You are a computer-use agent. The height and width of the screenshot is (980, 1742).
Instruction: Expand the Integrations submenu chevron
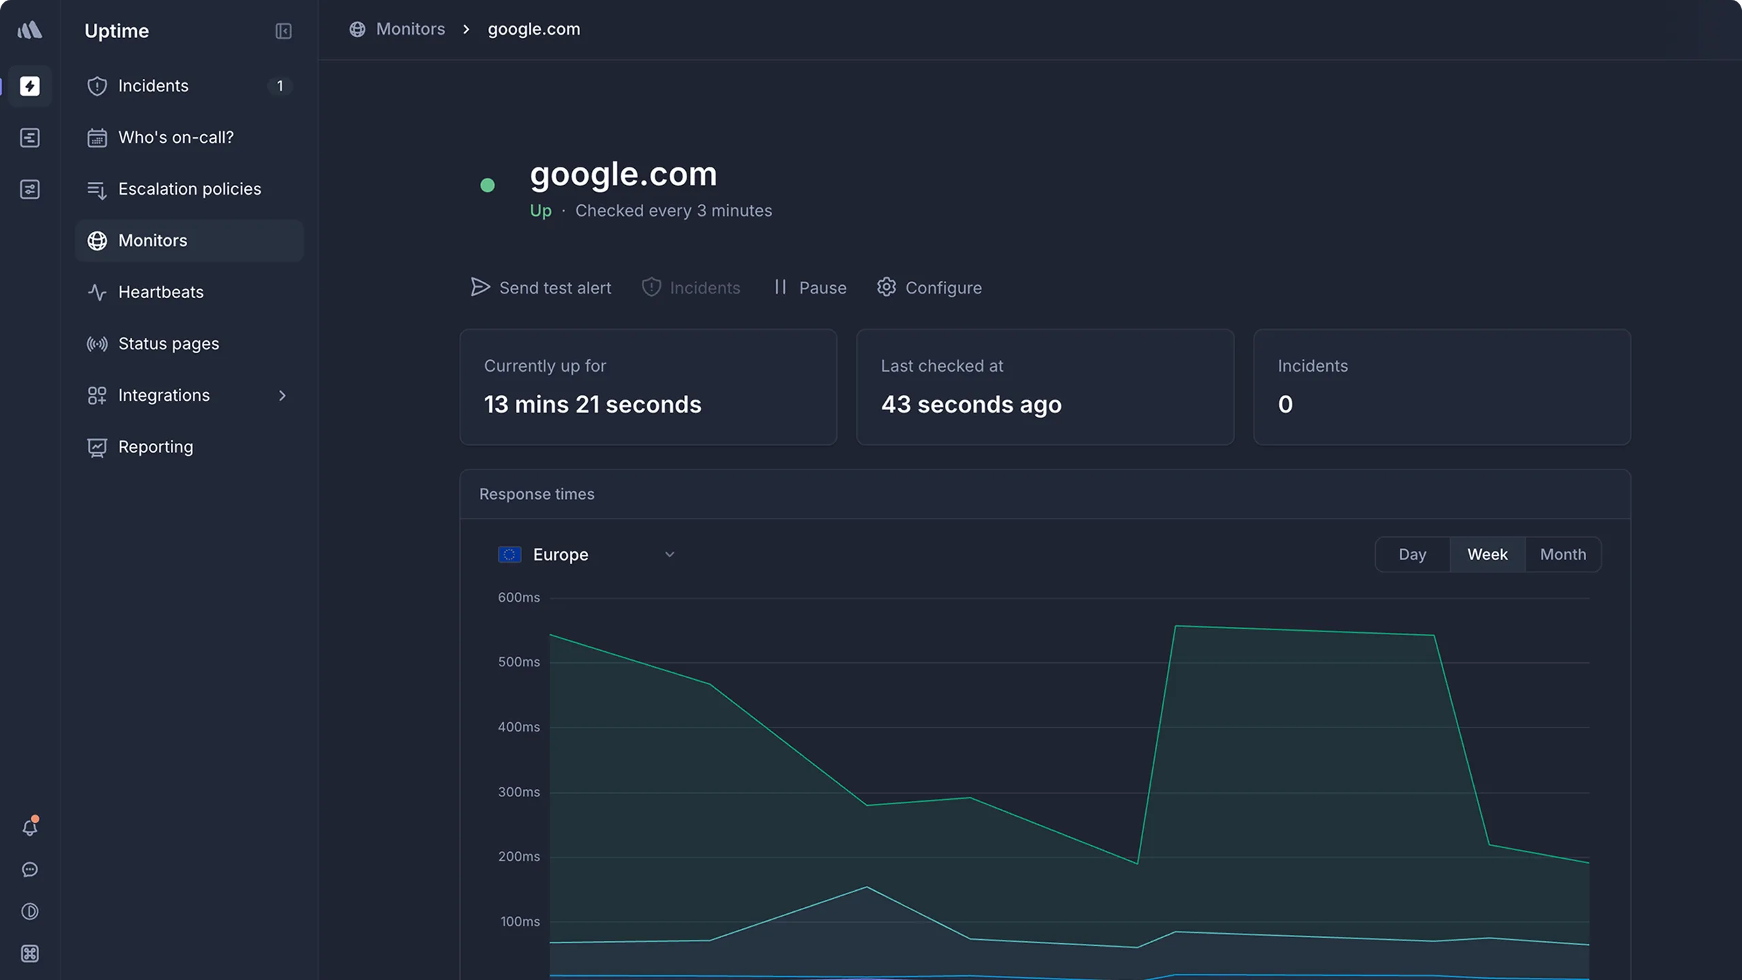[x=282, y=395]
